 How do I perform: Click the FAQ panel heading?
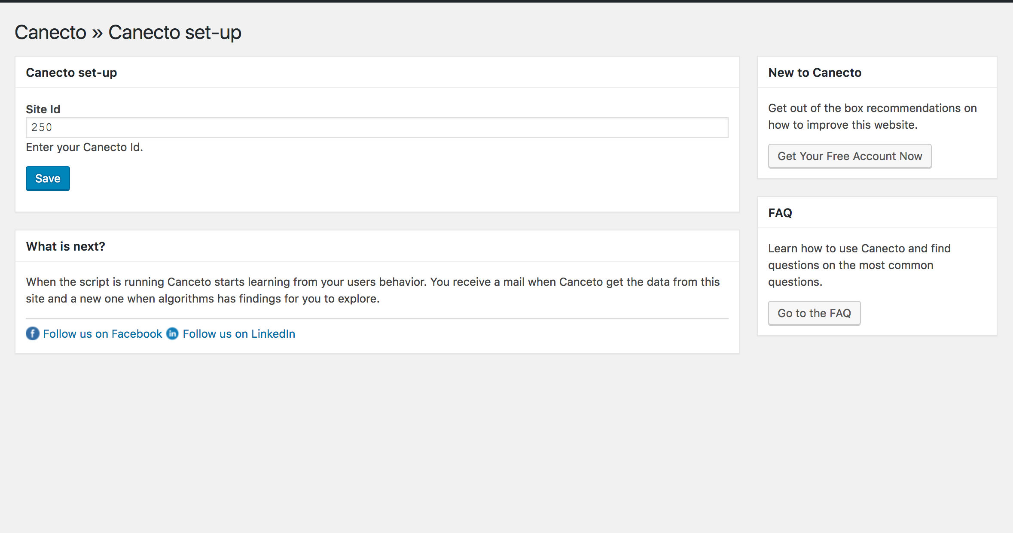780,213
